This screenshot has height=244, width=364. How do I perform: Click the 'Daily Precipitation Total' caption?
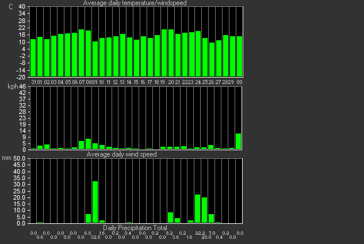click(x=135, y=228)
